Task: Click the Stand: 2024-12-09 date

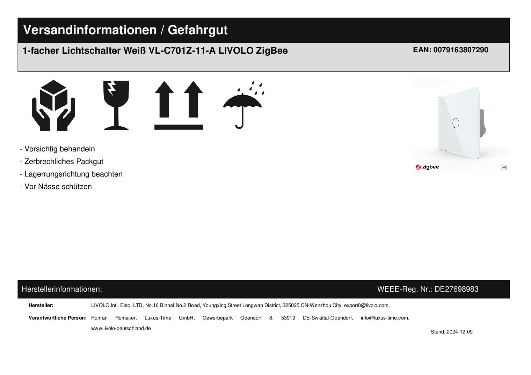Action: click(451, 332)
